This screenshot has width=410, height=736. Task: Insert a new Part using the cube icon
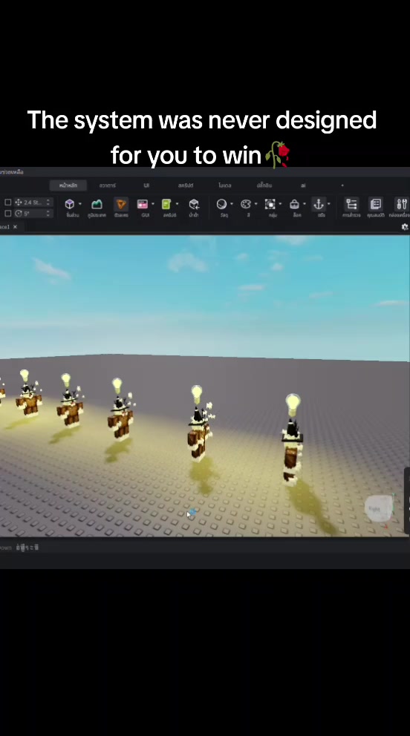(x=70, y=204)
